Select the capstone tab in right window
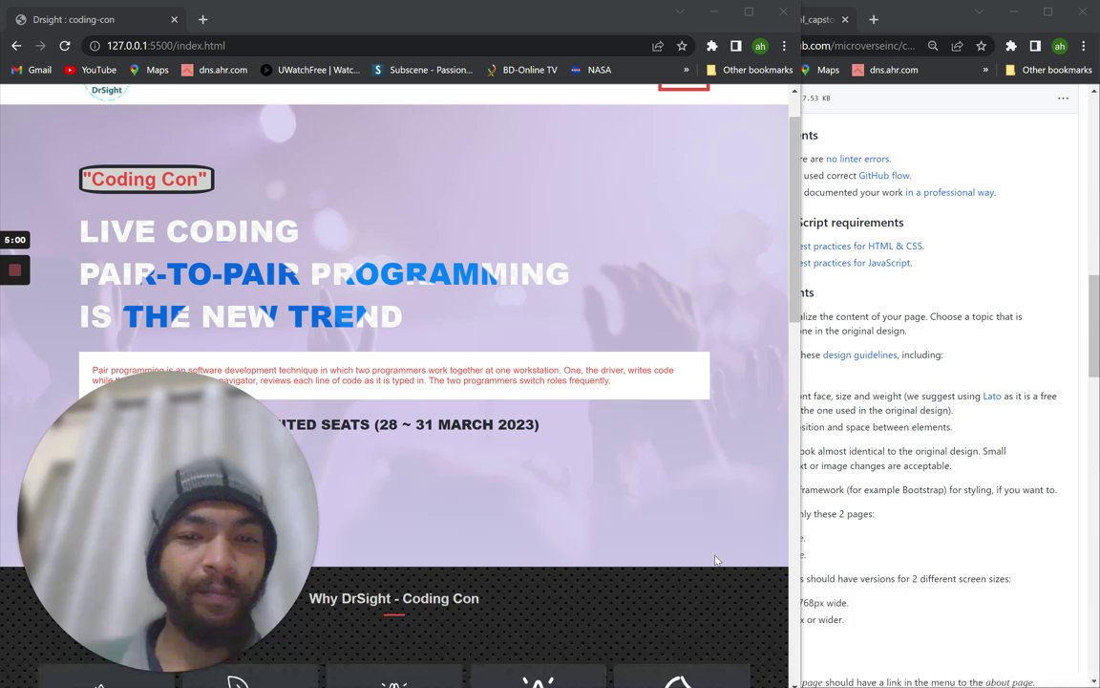 click(x=819, y=20)
